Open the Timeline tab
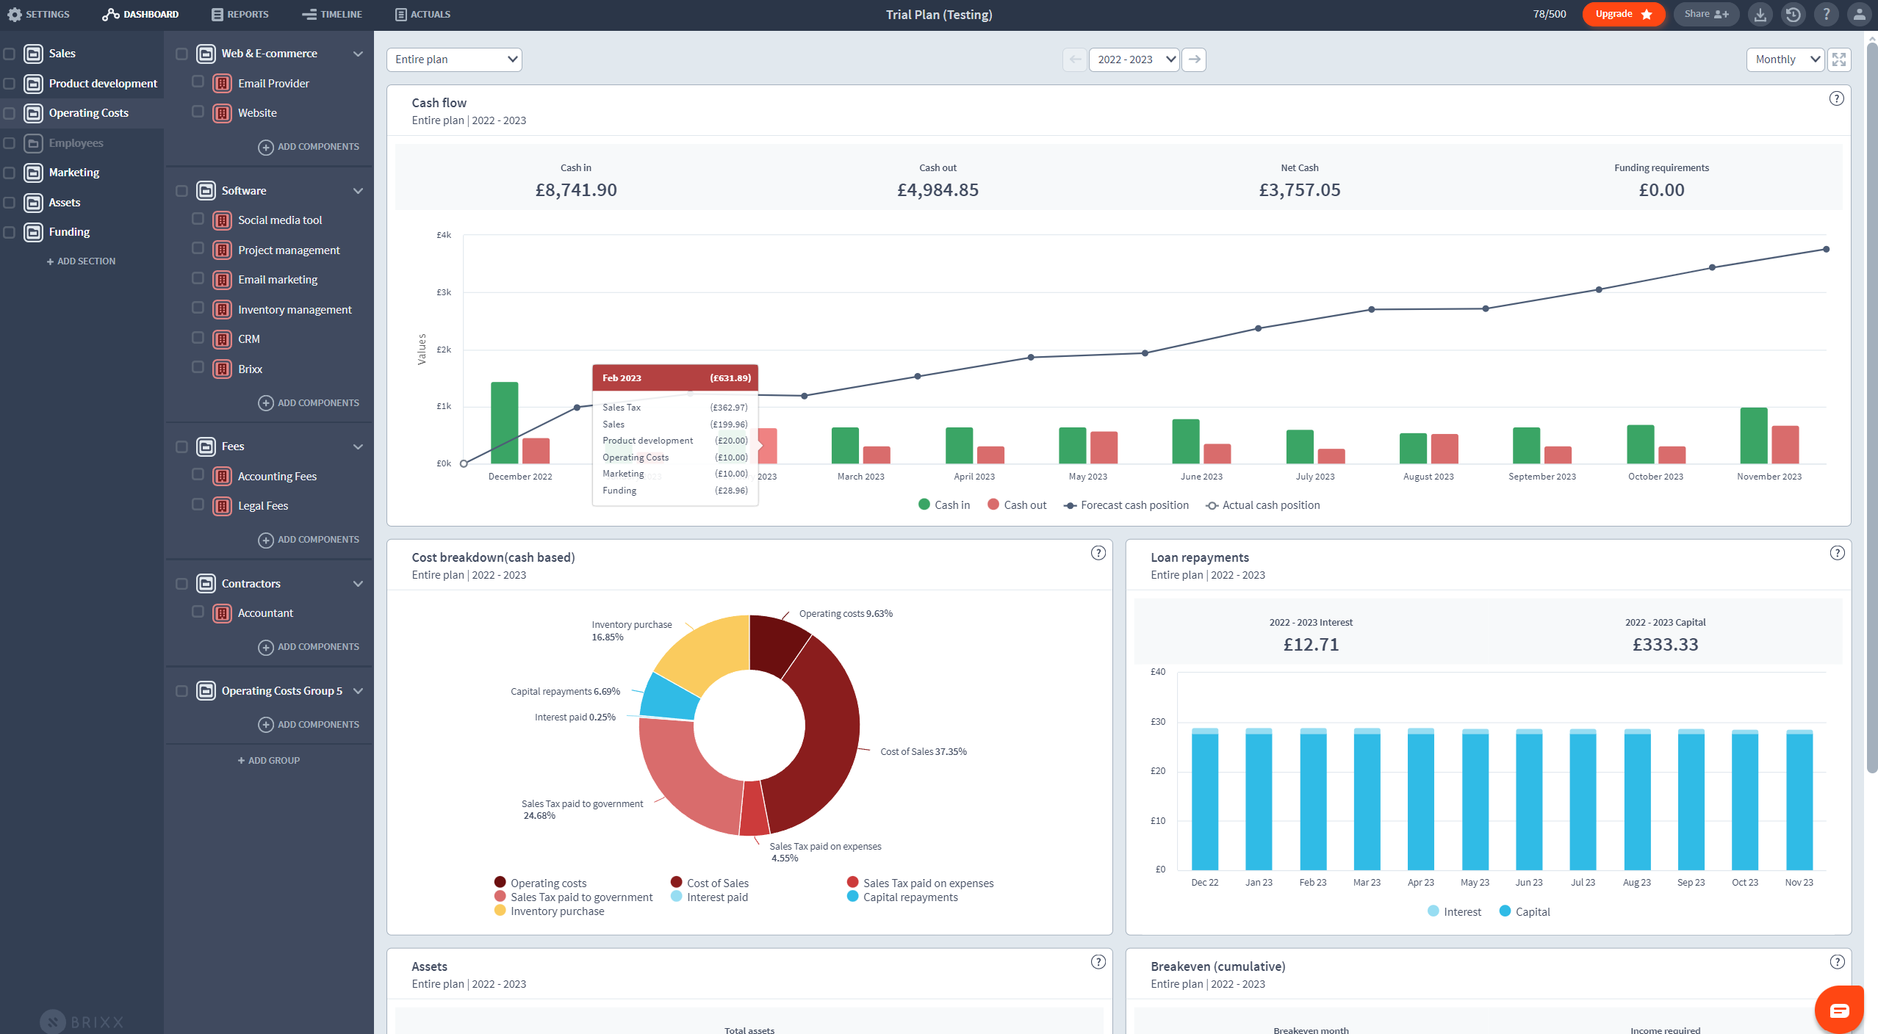This screenshot has width=1878, height=1034. tap(332, 14)
